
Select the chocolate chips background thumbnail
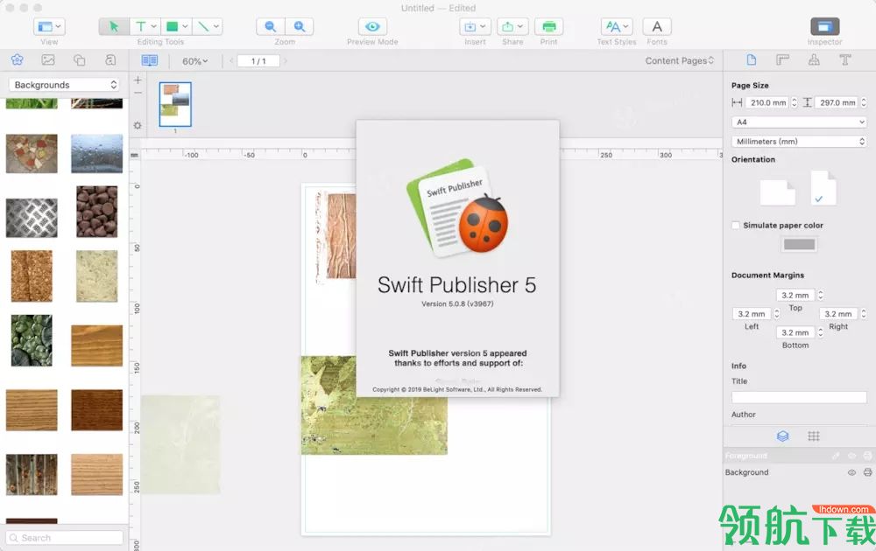point(96,212)
